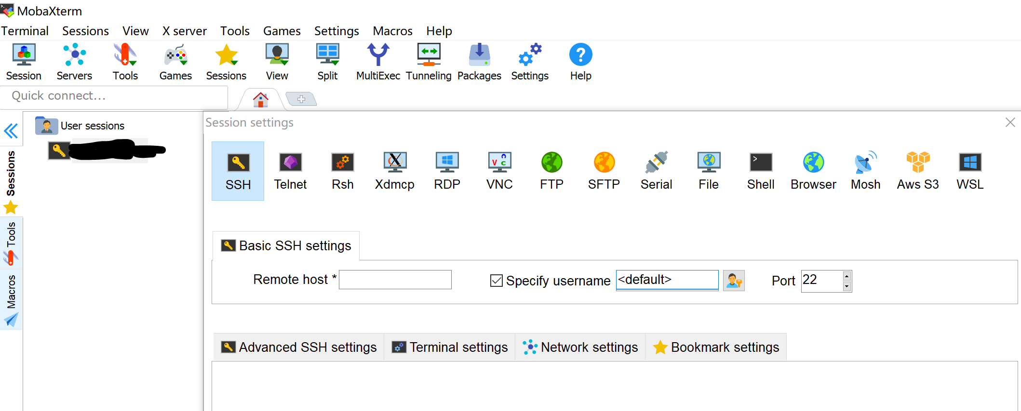Open the Games menu in the menu bar

[x=282, y=31]
